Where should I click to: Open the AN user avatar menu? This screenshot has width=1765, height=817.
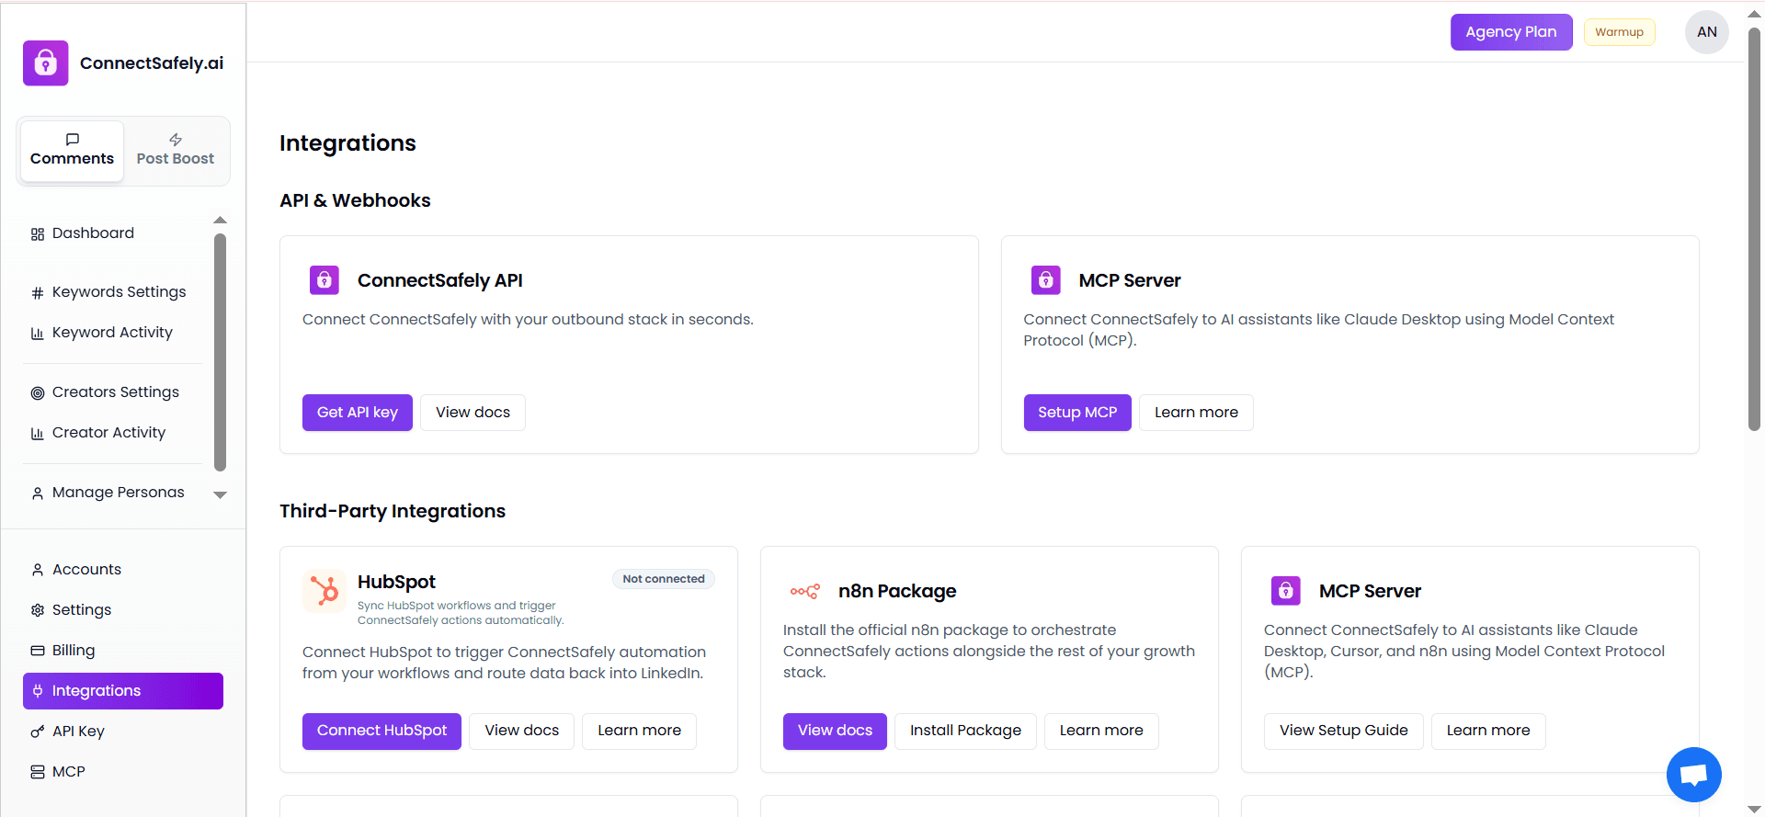(1707, 32)
